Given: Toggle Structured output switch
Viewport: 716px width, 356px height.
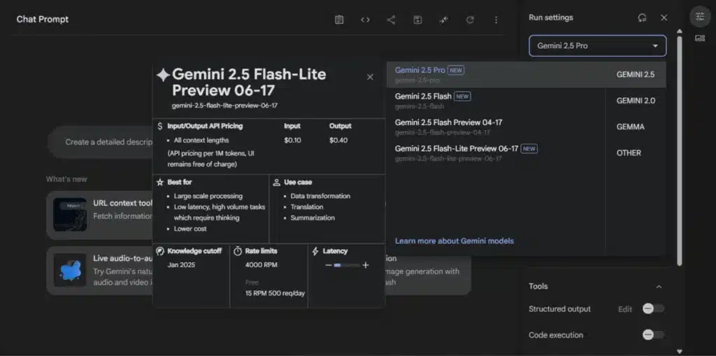Looking at the screenshot, I should pos(653,309).
